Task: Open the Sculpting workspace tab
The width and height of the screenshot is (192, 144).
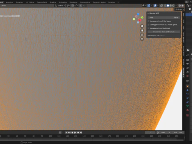Action: click(x=20, y=2)
